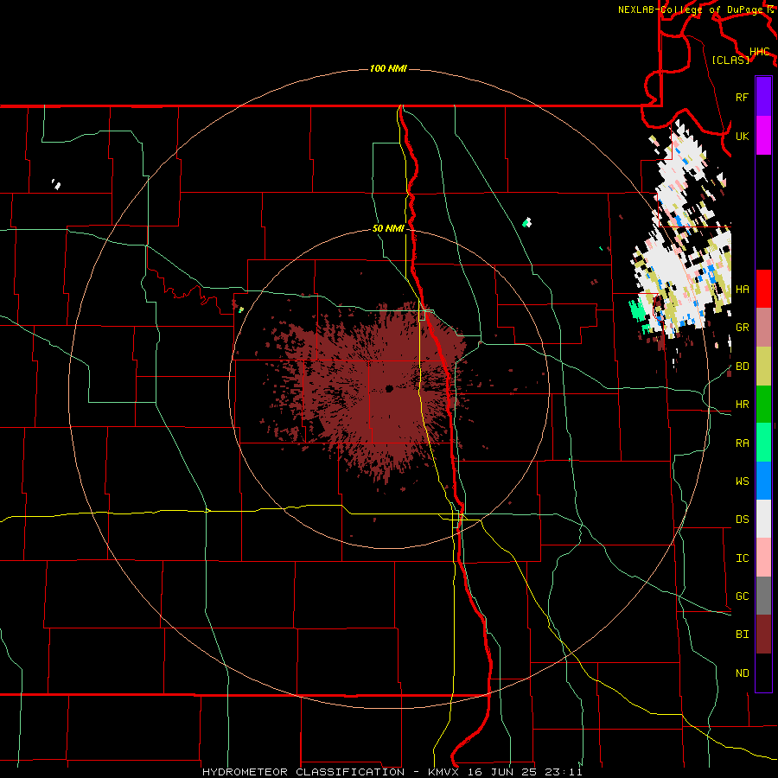Click the HHC product label

(760, 52)
